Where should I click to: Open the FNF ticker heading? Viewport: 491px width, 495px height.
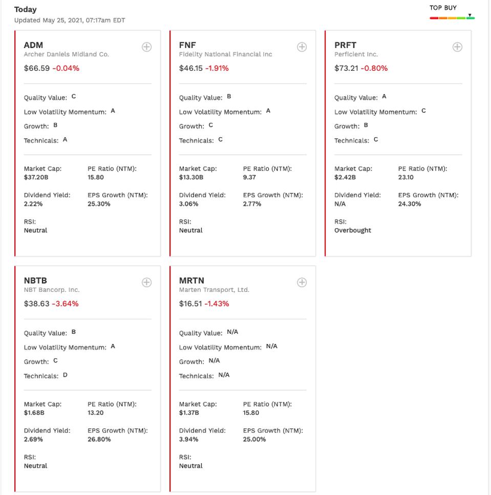[x=187, y=45]
